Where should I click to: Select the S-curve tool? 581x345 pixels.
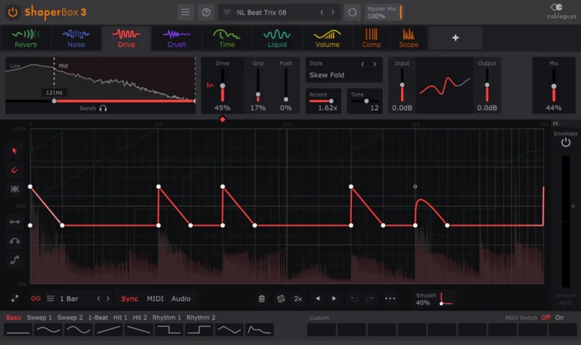(x=14, y=260)
